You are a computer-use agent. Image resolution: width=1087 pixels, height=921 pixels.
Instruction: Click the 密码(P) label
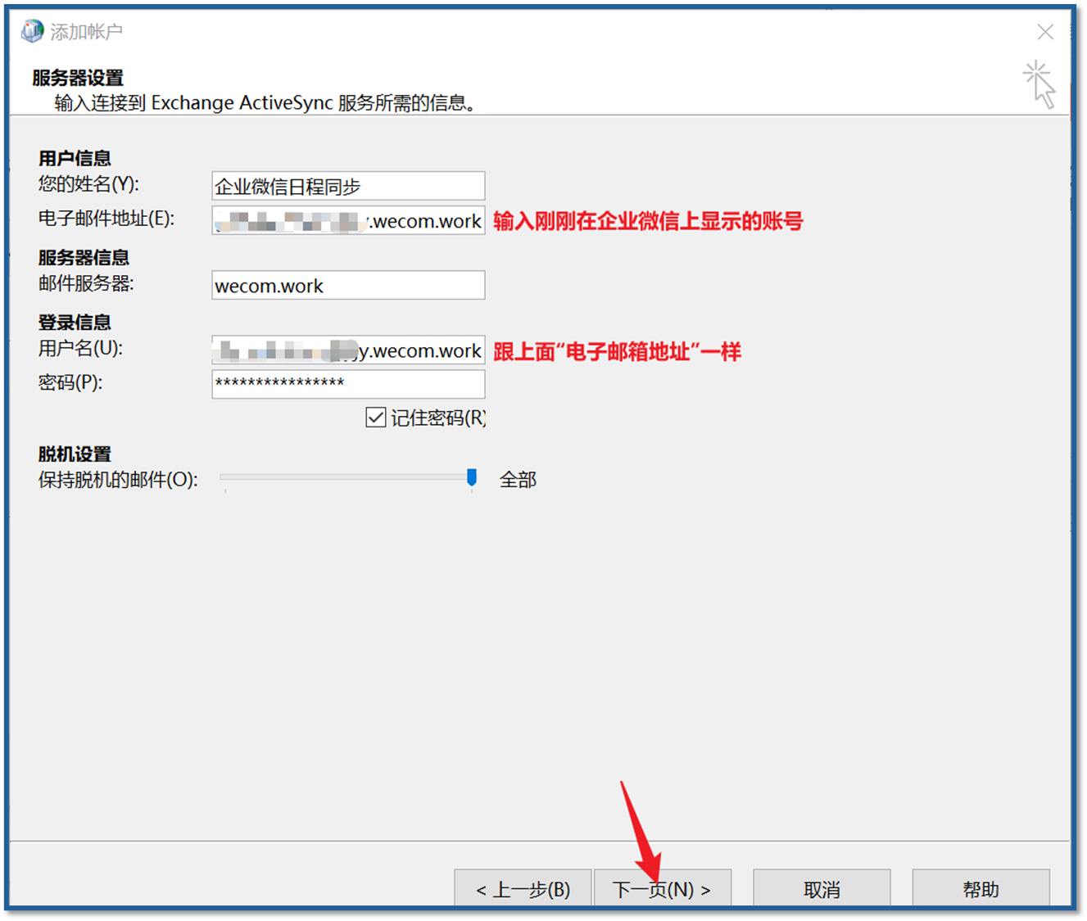click(70, 382)
